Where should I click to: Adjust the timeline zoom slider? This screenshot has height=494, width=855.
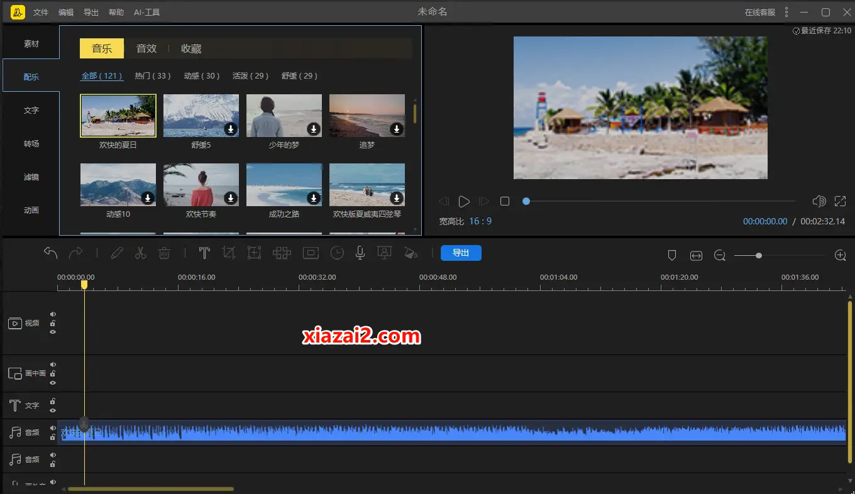click(759, 255)
